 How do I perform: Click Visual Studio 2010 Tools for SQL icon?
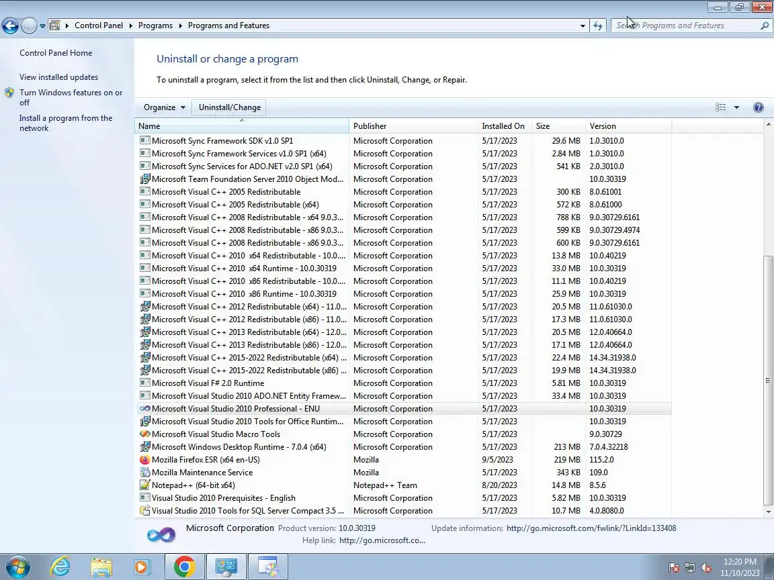[x=144, y=511]
